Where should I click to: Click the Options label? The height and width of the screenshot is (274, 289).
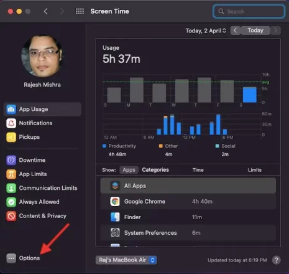point(29,258)
